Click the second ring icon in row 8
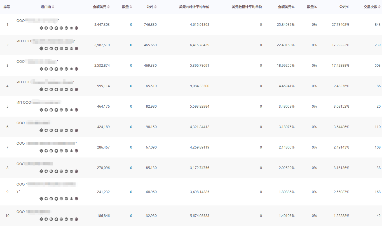Viewport: 389px width, 227px height. click(46, 171)
